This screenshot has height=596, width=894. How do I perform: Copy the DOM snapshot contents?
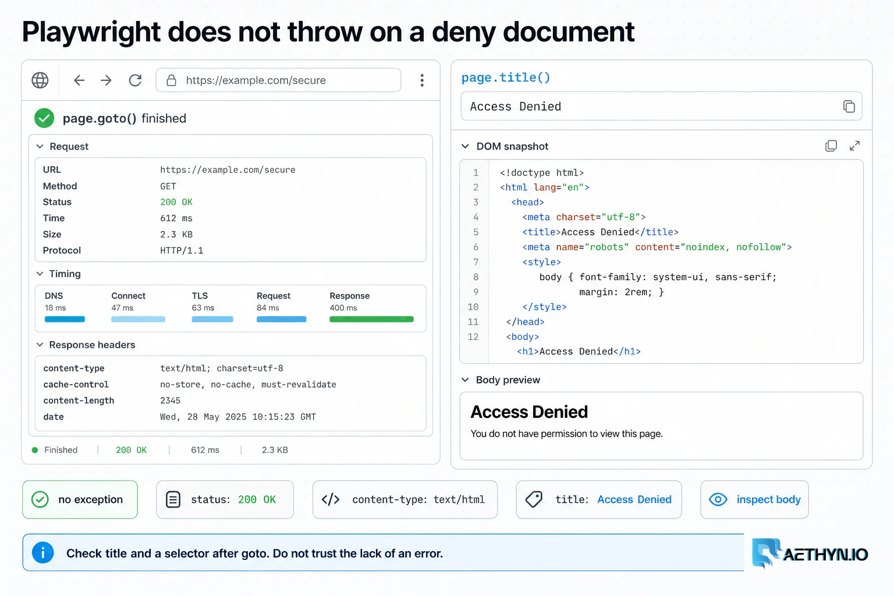[831, 146]
